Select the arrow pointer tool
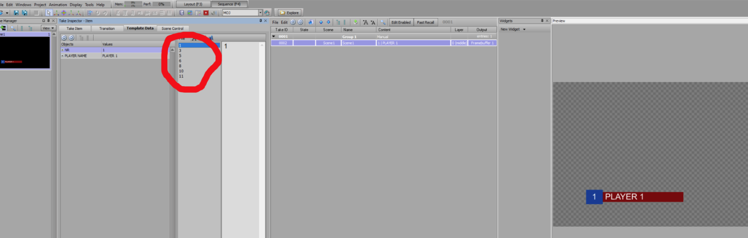This screenshot has height=238, width=748. tap(48, 13)
